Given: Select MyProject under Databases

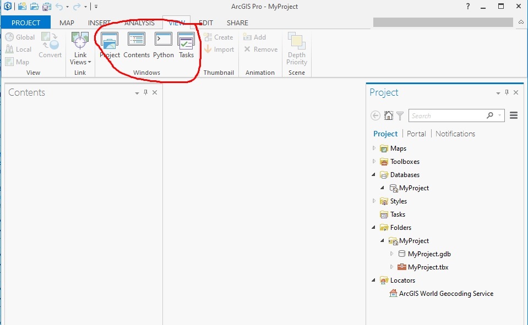Looking at the screenshot, I should point(409,188).
